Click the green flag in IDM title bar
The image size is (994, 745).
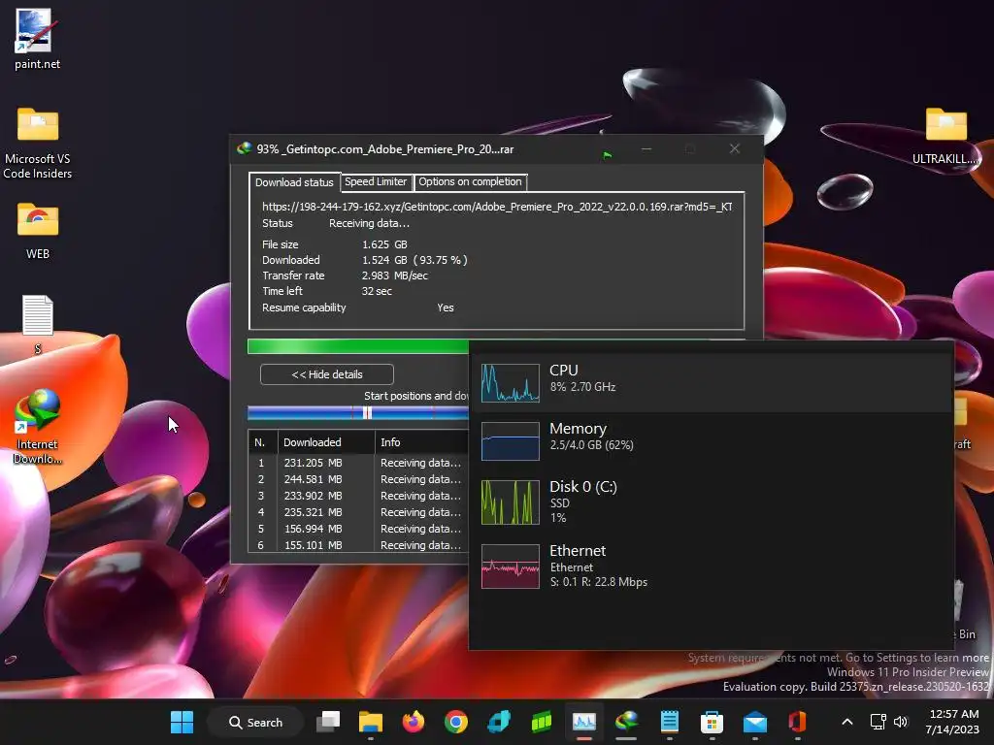coord(608,154)
